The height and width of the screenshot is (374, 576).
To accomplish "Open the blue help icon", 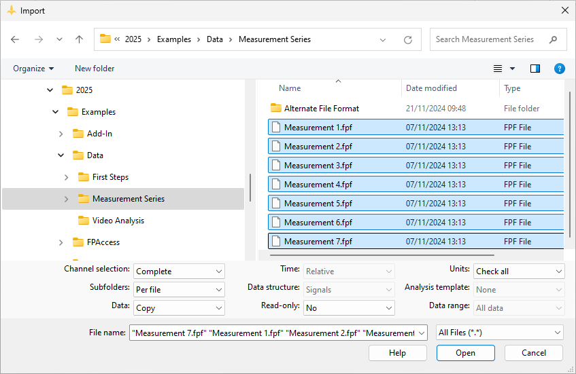I will pos(559,69).
